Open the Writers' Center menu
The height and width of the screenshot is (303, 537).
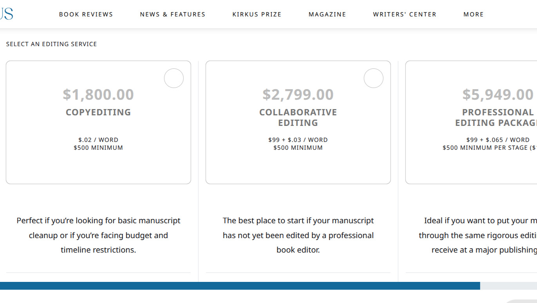[x=404, y=14]
